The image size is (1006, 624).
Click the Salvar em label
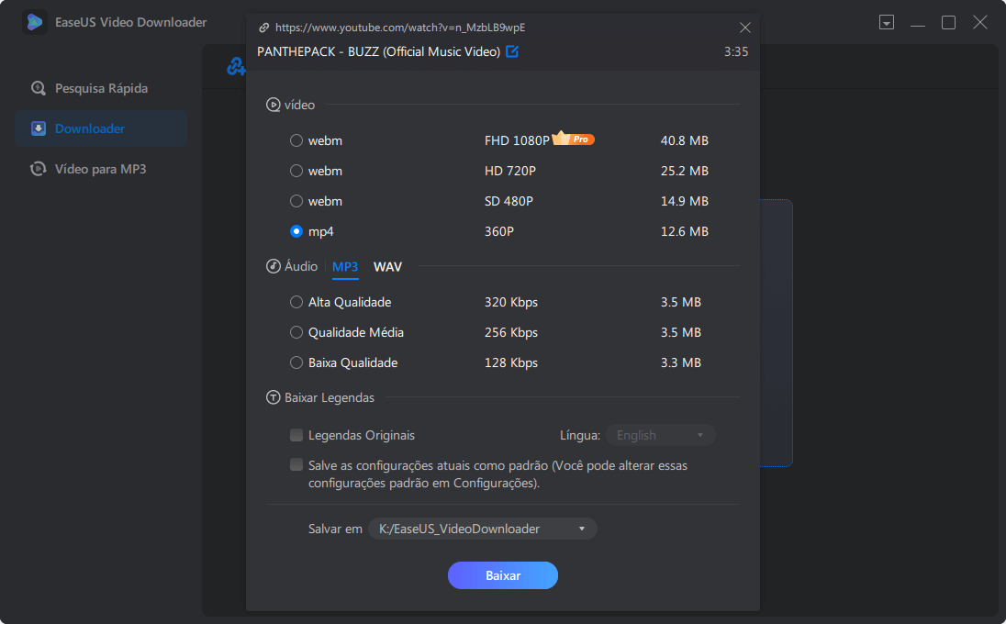click(x=335, y=529)
